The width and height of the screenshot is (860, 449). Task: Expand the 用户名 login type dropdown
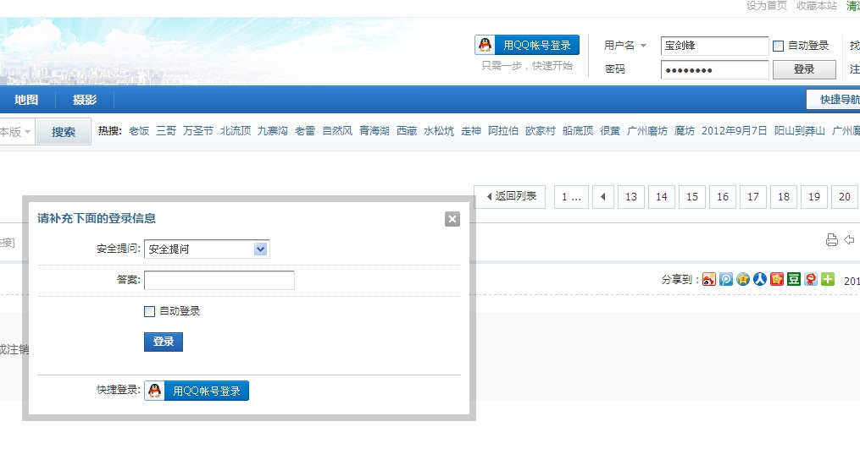pyautogui.click(x=643, y=46)
